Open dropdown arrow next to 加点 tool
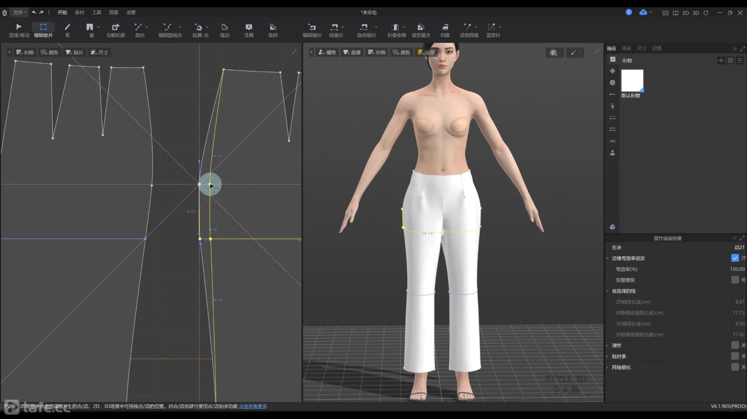This screenshot has width=747, height=419. tap(147, 27)
